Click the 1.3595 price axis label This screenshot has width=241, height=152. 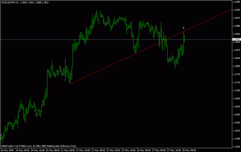pos(237,115)
